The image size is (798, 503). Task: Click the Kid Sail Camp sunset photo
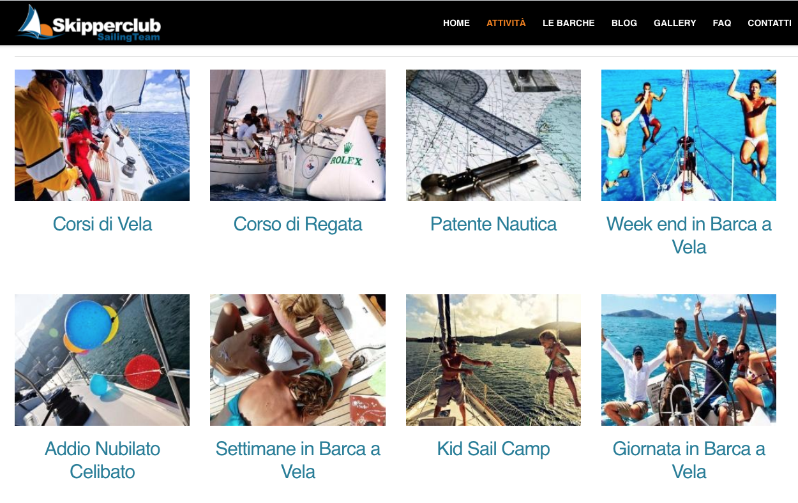click(493, 360)
